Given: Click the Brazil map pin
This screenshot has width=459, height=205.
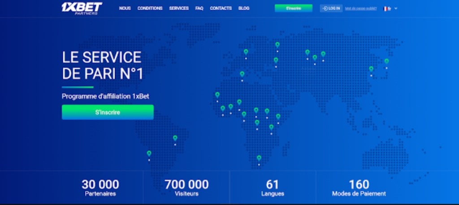Looking at the screenshot, I should tap(175, 138).
